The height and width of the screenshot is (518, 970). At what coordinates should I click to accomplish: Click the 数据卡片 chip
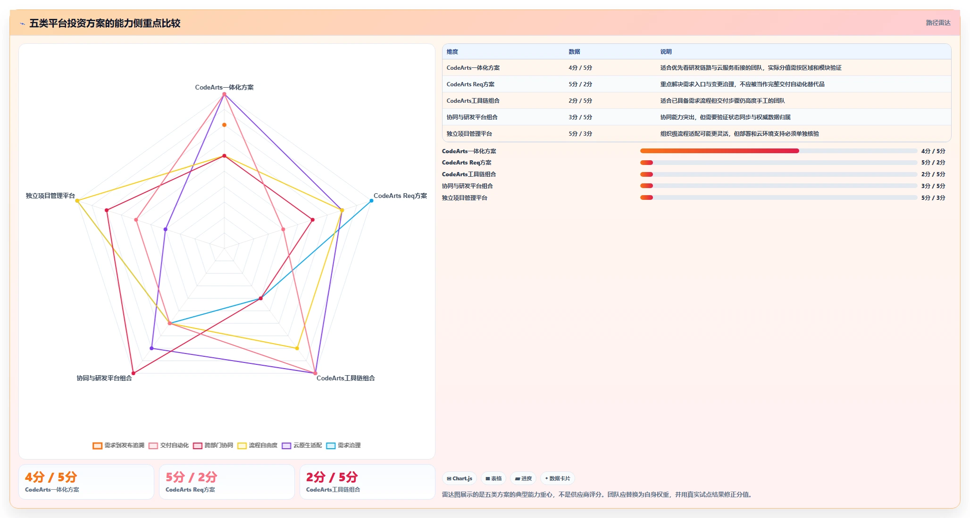[x=558, y=478]
